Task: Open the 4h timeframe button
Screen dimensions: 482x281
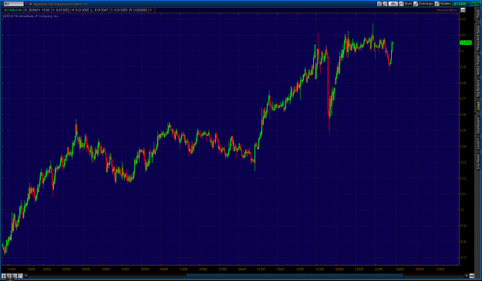Action: (x=393, y=4)
